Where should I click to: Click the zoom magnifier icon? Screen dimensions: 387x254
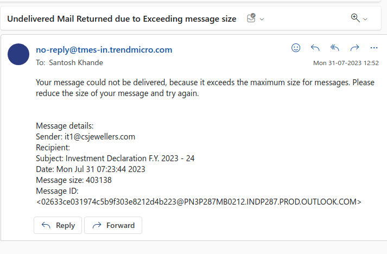pyautogui.click(x=355, y=18)
